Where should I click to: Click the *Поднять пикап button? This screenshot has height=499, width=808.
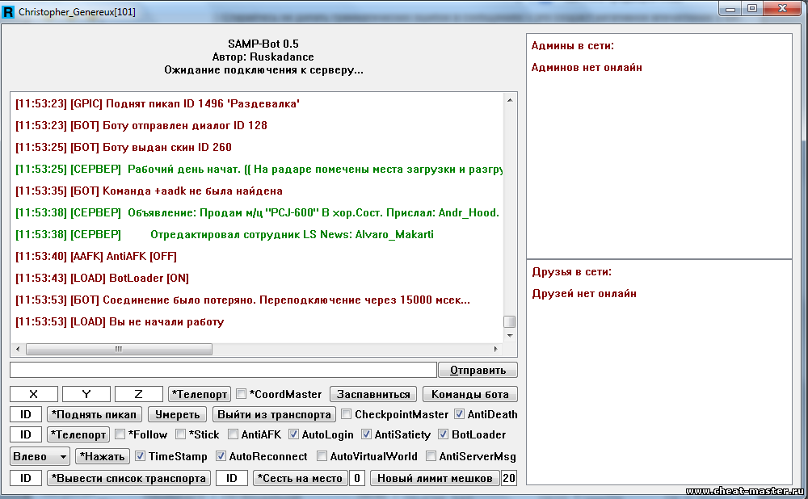tap(94, 414)
